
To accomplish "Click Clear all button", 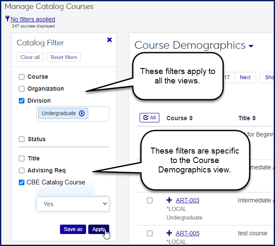I will point(30,57).
